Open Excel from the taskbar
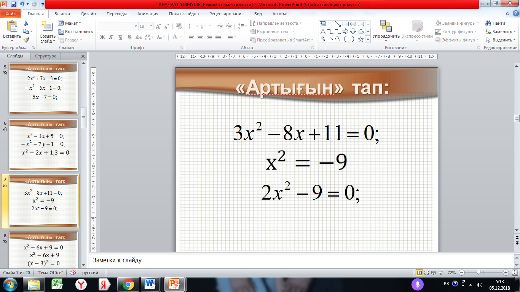This screenshot has width=520, height=292. point(57,284)
